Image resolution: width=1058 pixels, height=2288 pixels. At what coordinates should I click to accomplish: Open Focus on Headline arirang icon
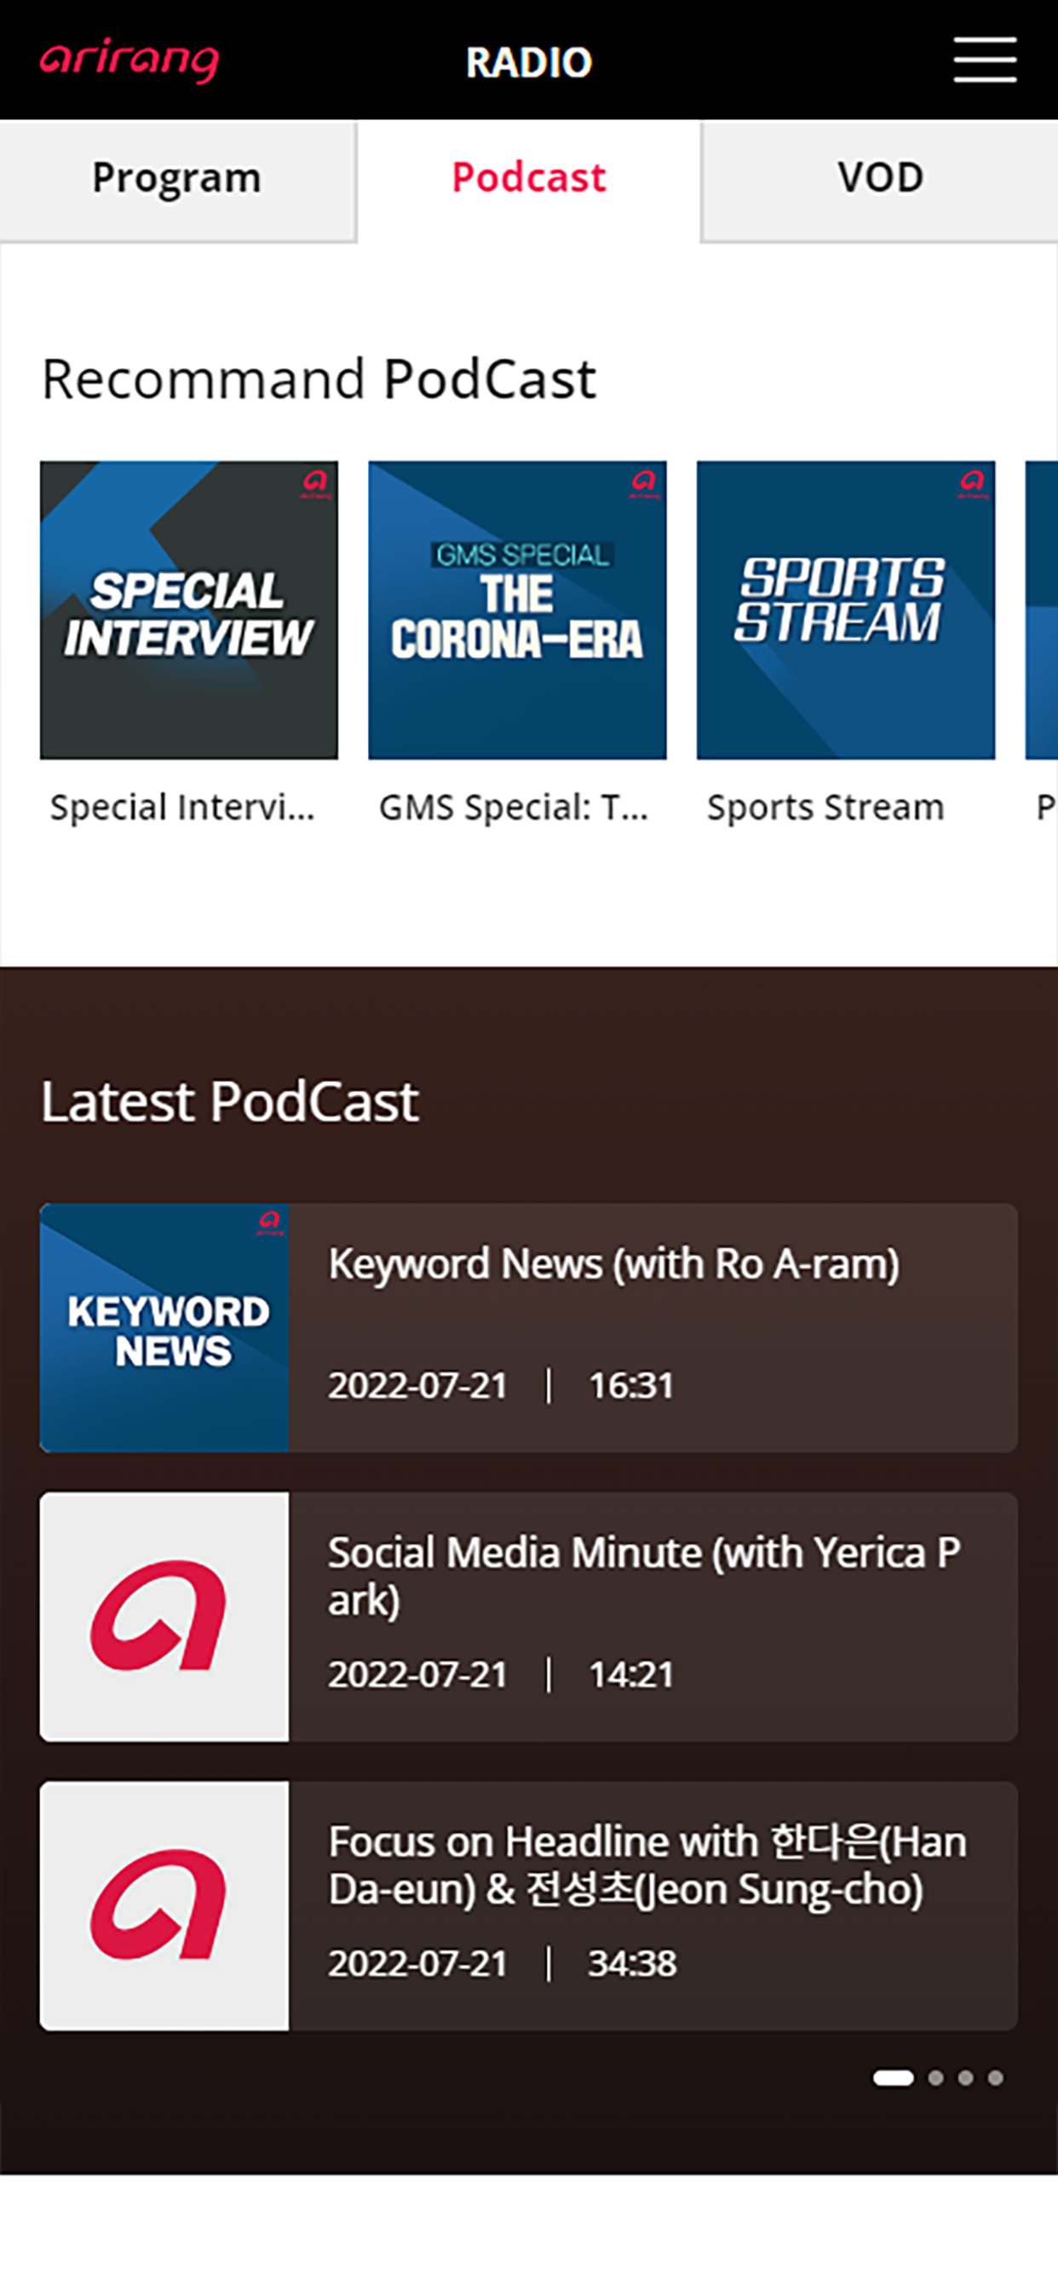click(164, 1905)
